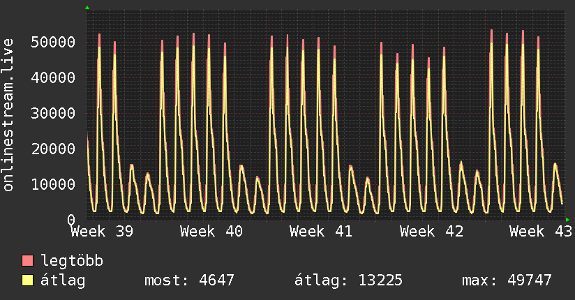Click the onlinestream.live vertical axis title
The image size is (575, 300).
8,115
